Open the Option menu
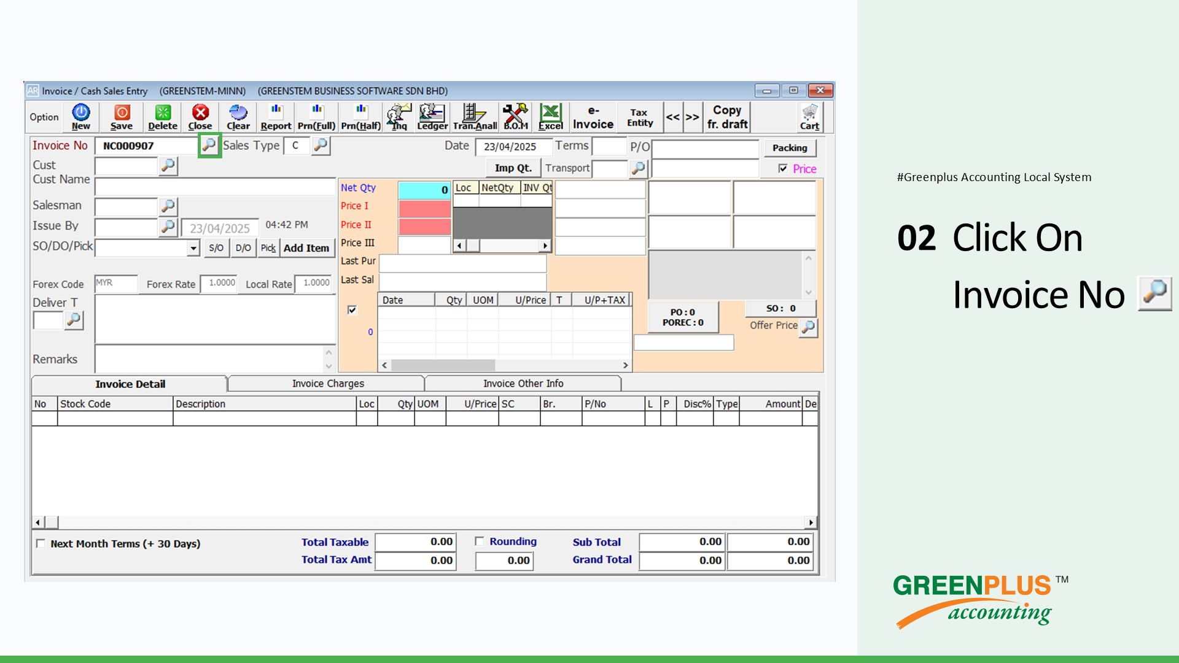The image size is (1179, 663). [x=44, y=117]
